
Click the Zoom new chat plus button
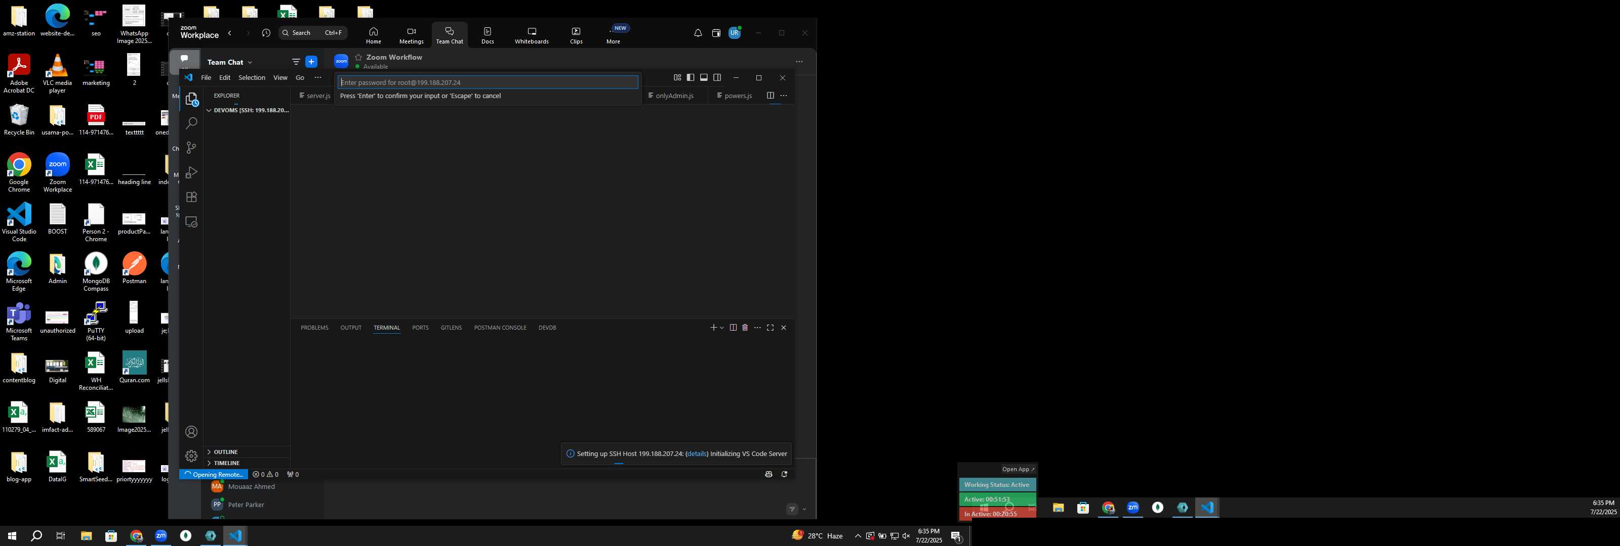point(311,62)
